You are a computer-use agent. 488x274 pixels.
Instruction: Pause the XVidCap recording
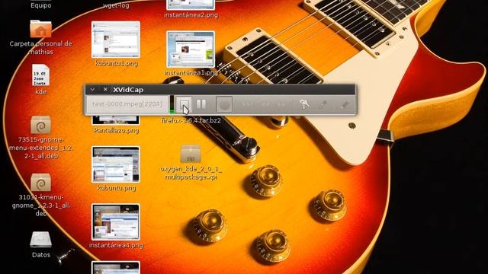click(201, 104)
